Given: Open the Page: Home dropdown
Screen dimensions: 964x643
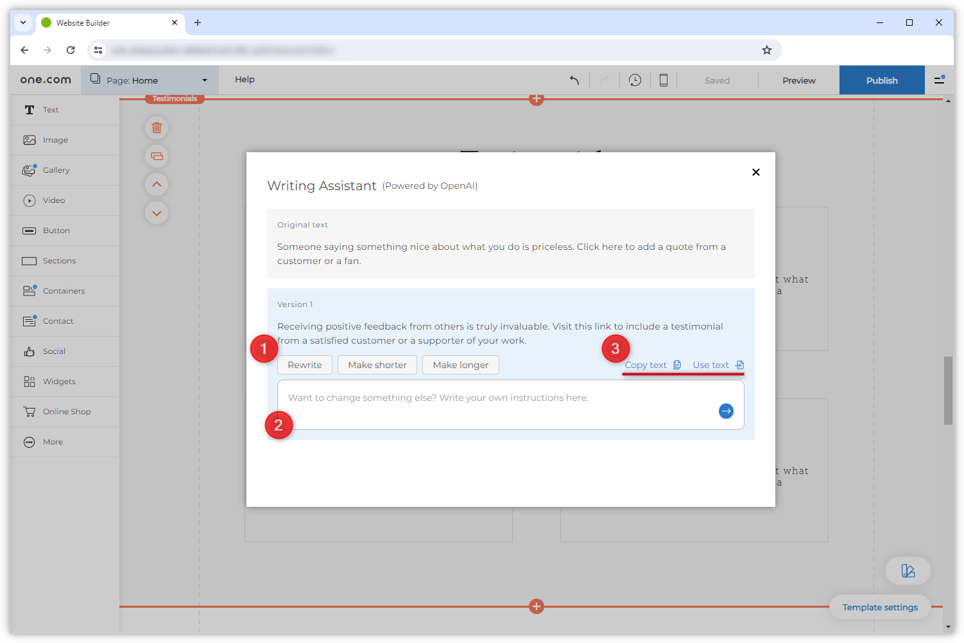Looking at the screenshot, I should point(150,80).
